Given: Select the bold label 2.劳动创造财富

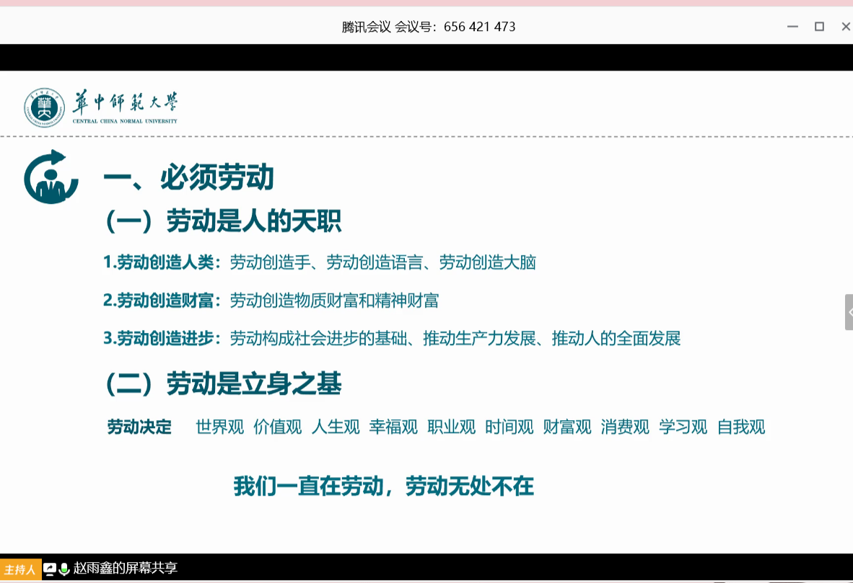Looking at the screenshot, I should 162,301.
